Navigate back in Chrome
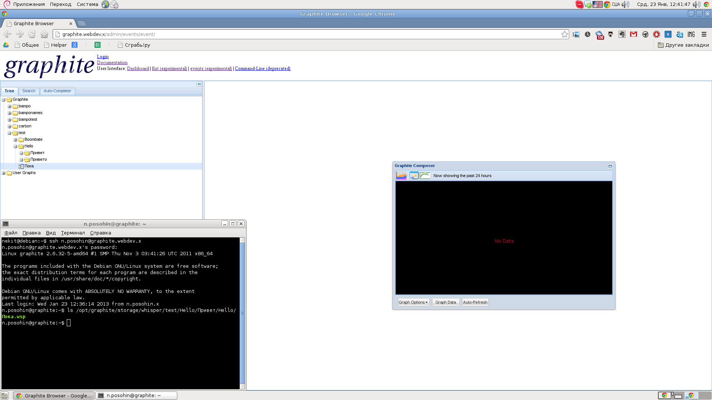Viewport: 712px width, 400px height. pyautogui.click(x=7, y=34)
